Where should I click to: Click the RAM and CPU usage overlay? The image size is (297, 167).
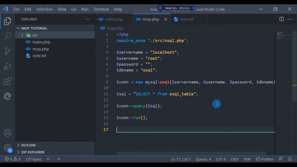pyautogui.click(x=177, y=8)
